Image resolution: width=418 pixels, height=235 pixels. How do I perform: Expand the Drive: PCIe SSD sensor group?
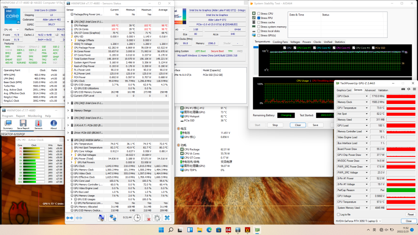click(68, 133)
